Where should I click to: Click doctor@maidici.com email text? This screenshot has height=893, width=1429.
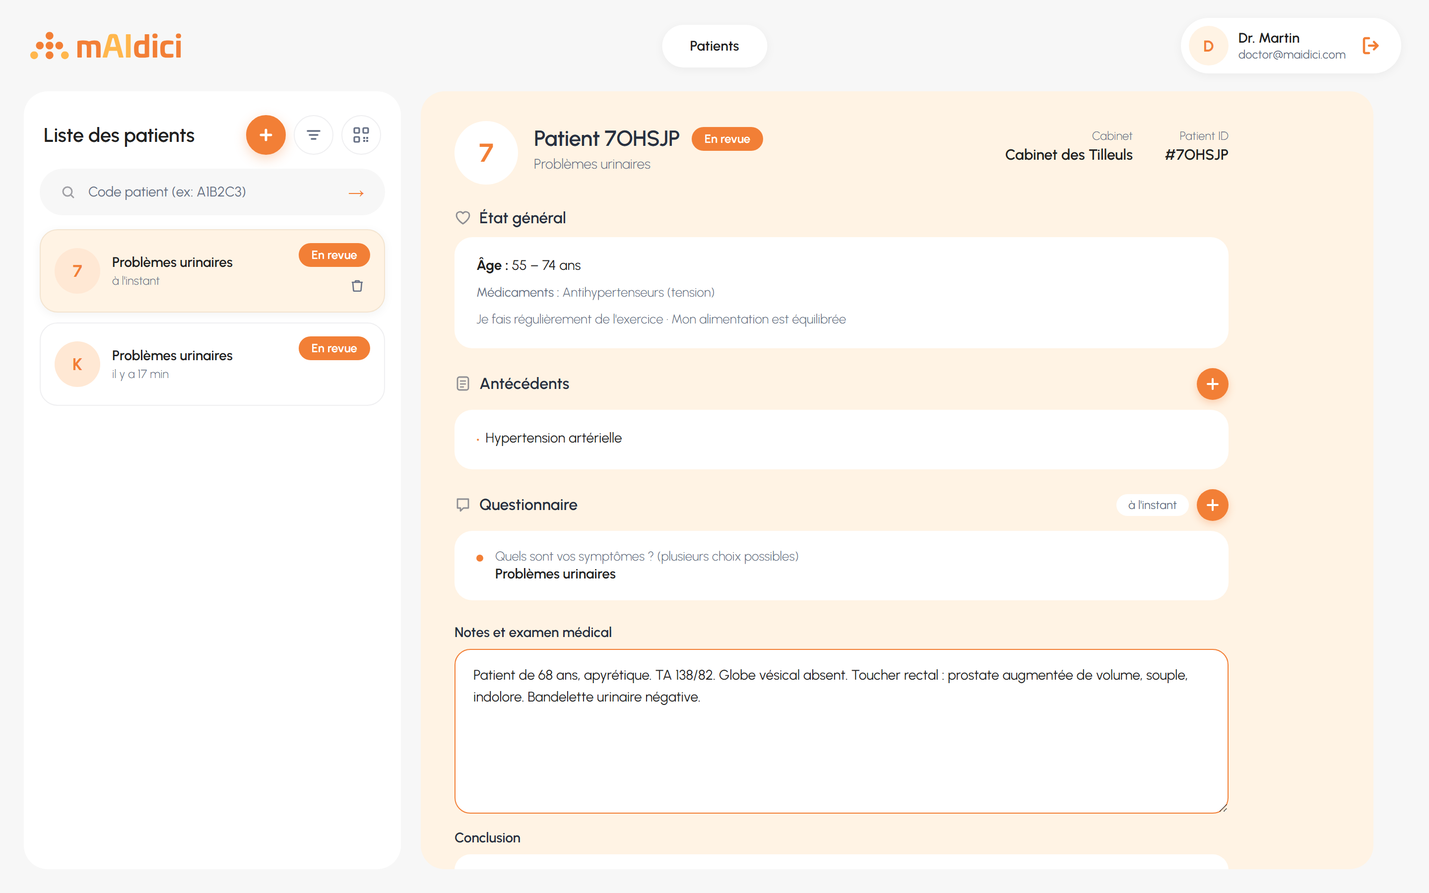coord(1292,55)
